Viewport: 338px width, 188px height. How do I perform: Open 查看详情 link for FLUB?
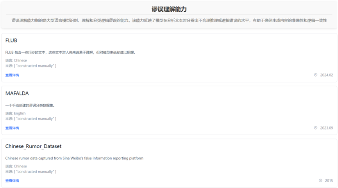12,75
